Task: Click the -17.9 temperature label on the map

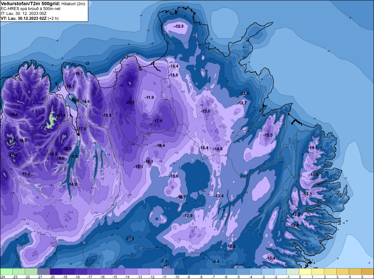Action: coord(157,121)
